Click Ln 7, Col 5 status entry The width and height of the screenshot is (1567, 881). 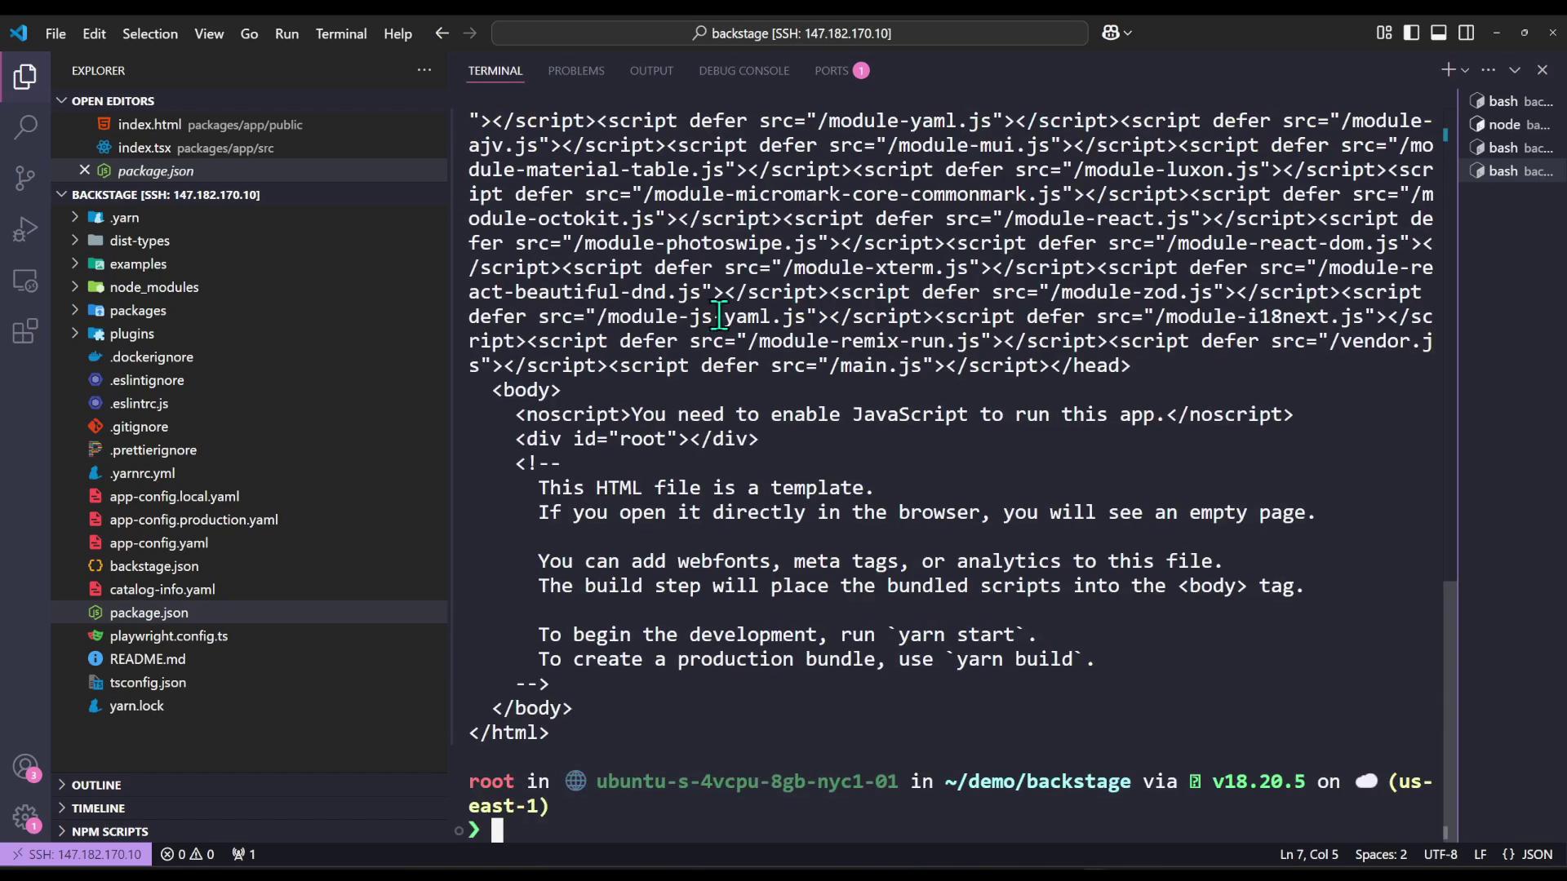[x=1309, y=854]
